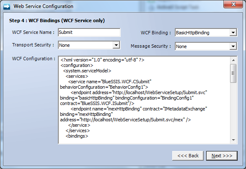Go back with the <<< Back button
246x169 pixels.
pyautogui.click(x=188, y=156)
